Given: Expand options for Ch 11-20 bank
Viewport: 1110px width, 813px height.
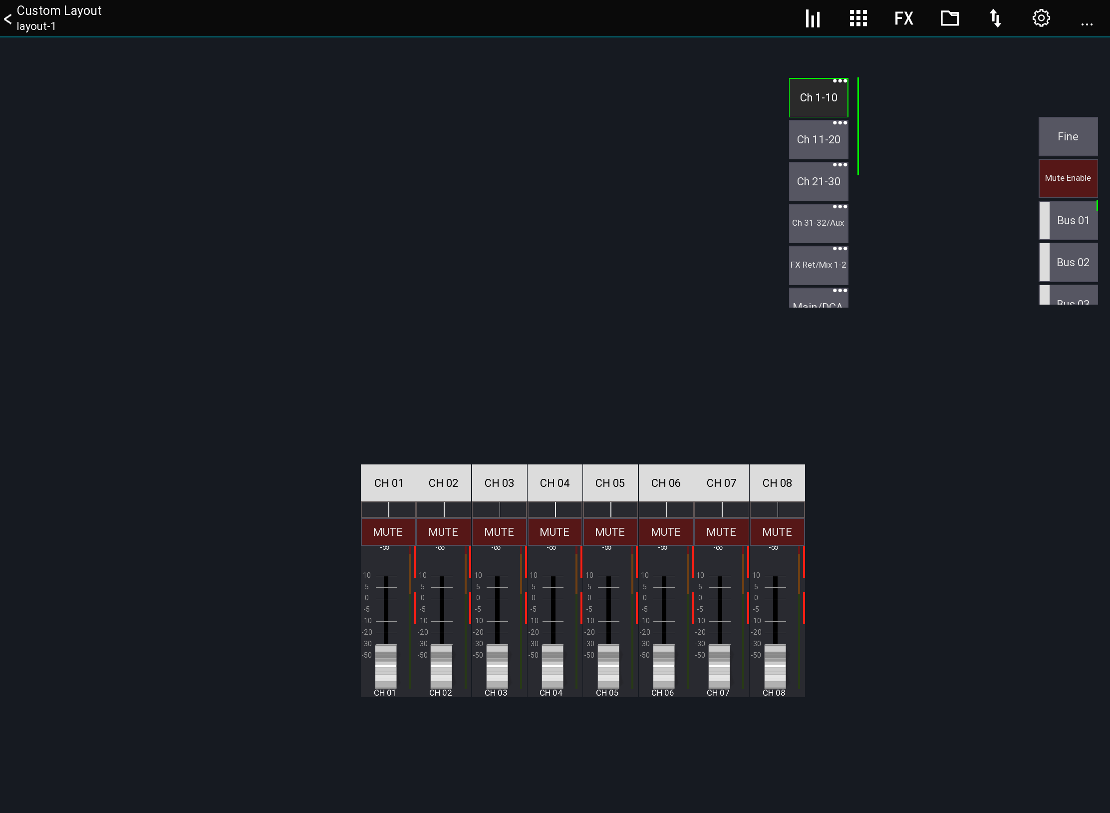Looking at the screenshot, I should (x=840, y=123).
